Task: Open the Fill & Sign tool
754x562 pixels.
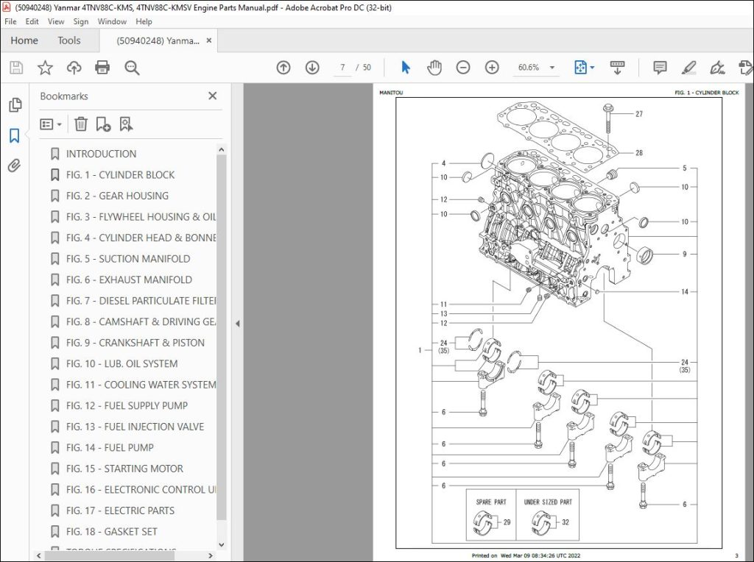Action: pyautogui.click(x=718, y=67)
